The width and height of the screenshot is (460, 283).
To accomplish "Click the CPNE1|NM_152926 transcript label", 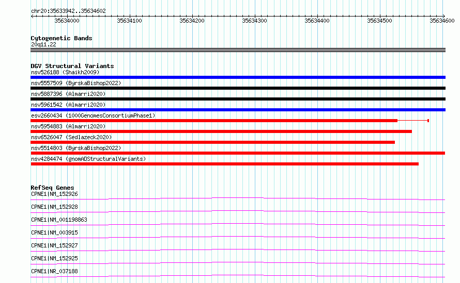I will point(55,194).
